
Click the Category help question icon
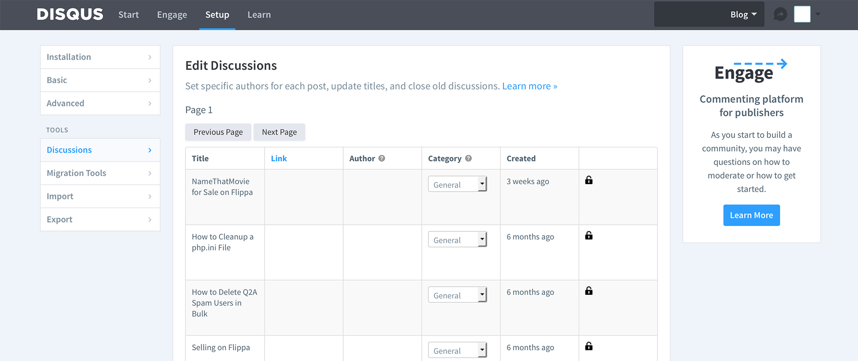(x=468, y=158)
